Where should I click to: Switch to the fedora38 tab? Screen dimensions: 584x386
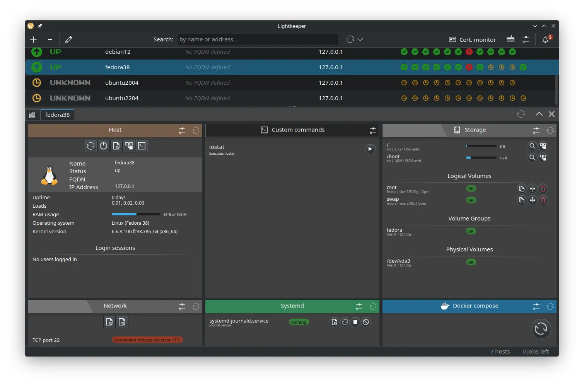(57, 115)
